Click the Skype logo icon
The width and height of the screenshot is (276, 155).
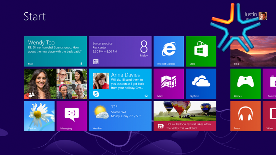[96, 94]
